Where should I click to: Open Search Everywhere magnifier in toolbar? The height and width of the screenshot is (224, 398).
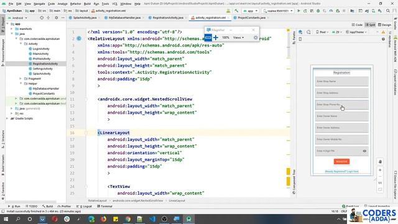[x=388, y=11]
